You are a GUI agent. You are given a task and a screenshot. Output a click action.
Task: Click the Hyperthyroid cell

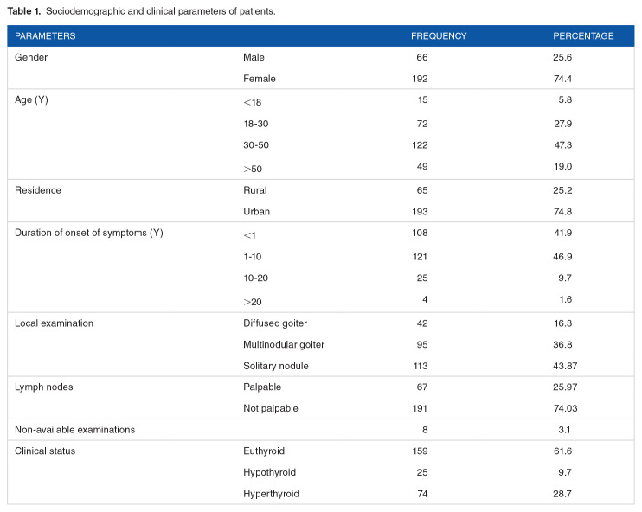click(272, 494)
